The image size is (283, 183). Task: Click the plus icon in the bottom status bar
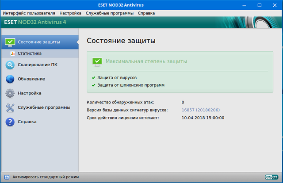tap(7, 177)
